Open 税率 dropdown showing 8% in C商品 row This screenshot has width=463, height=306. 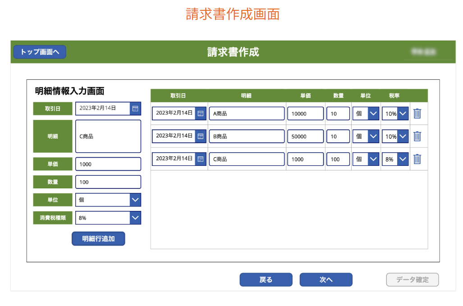[403, 159]
